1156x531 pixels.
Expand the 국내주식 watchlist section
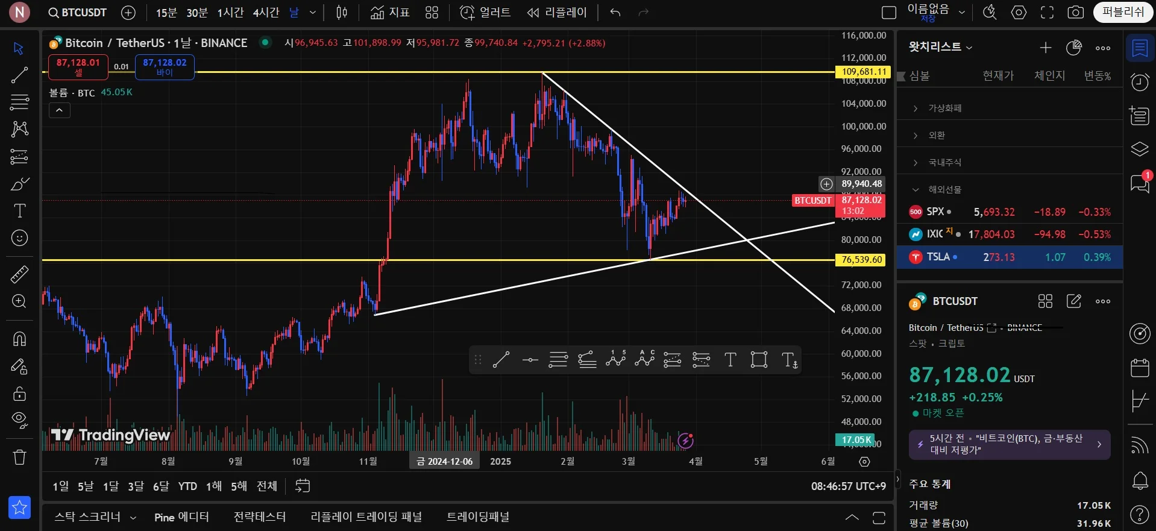[x=916, y=163]
